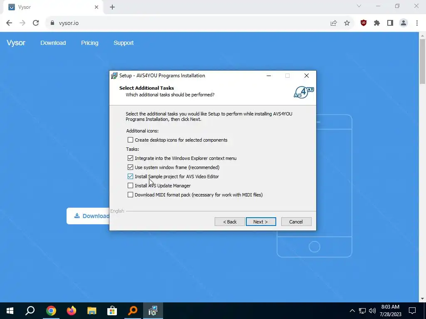Open the clock and date flyout
Viewport: 426px width, 319px height.
pyautogui.click(x=390, y=311)
